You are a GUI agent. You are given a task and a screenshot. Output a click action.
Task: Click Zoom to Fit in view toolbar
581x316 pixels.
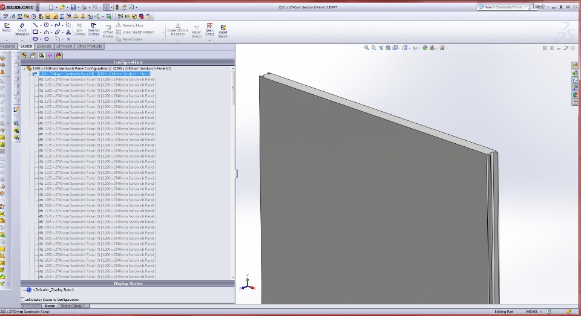(x=367, y=48)
